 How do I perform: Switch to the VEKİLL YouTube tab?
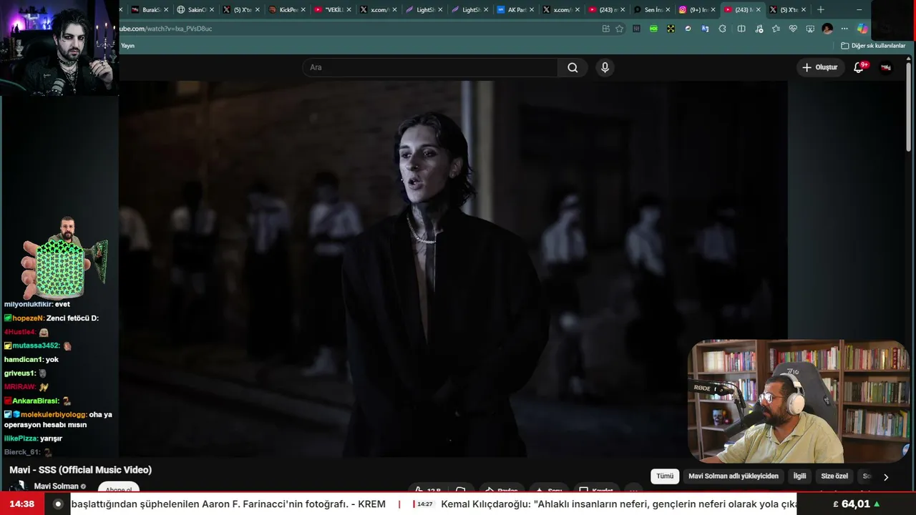[x=333, y=10]
